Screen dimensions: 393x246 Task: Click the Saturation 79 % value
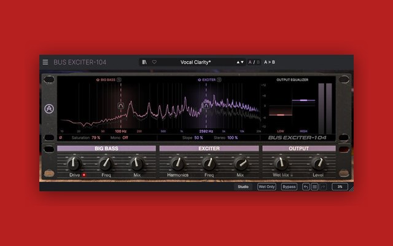tap(96, 138)
